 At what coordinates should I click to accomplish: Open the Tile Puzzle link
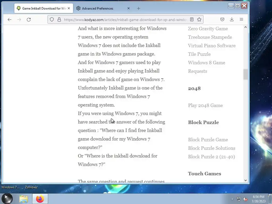click(x=199, y=54)
